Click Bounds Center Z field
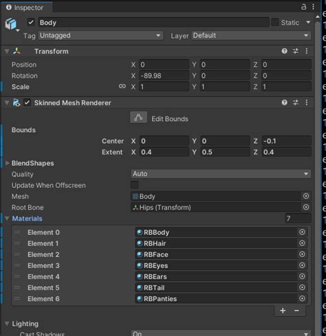 [286, 140]
